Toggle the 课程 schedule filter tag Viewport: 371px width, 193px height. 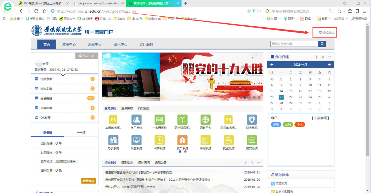click(x=276, y=124)
